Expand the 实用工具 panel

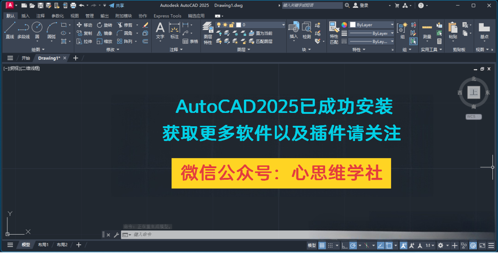[x=431, y=49]
